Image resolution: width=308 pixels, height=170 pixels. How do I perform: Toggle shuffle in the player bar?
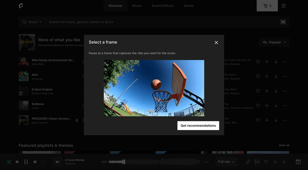[9, 162]
